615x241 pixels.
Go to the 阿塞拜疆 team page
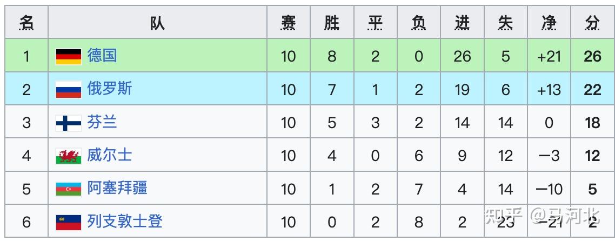(117, 189)
